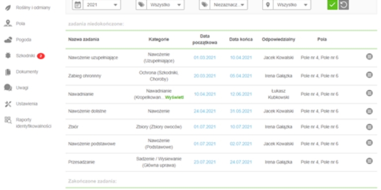Click the Szkodniki bug icon
Image resolution: width=381 pixels, height=190 pixels.
(8, 56)
